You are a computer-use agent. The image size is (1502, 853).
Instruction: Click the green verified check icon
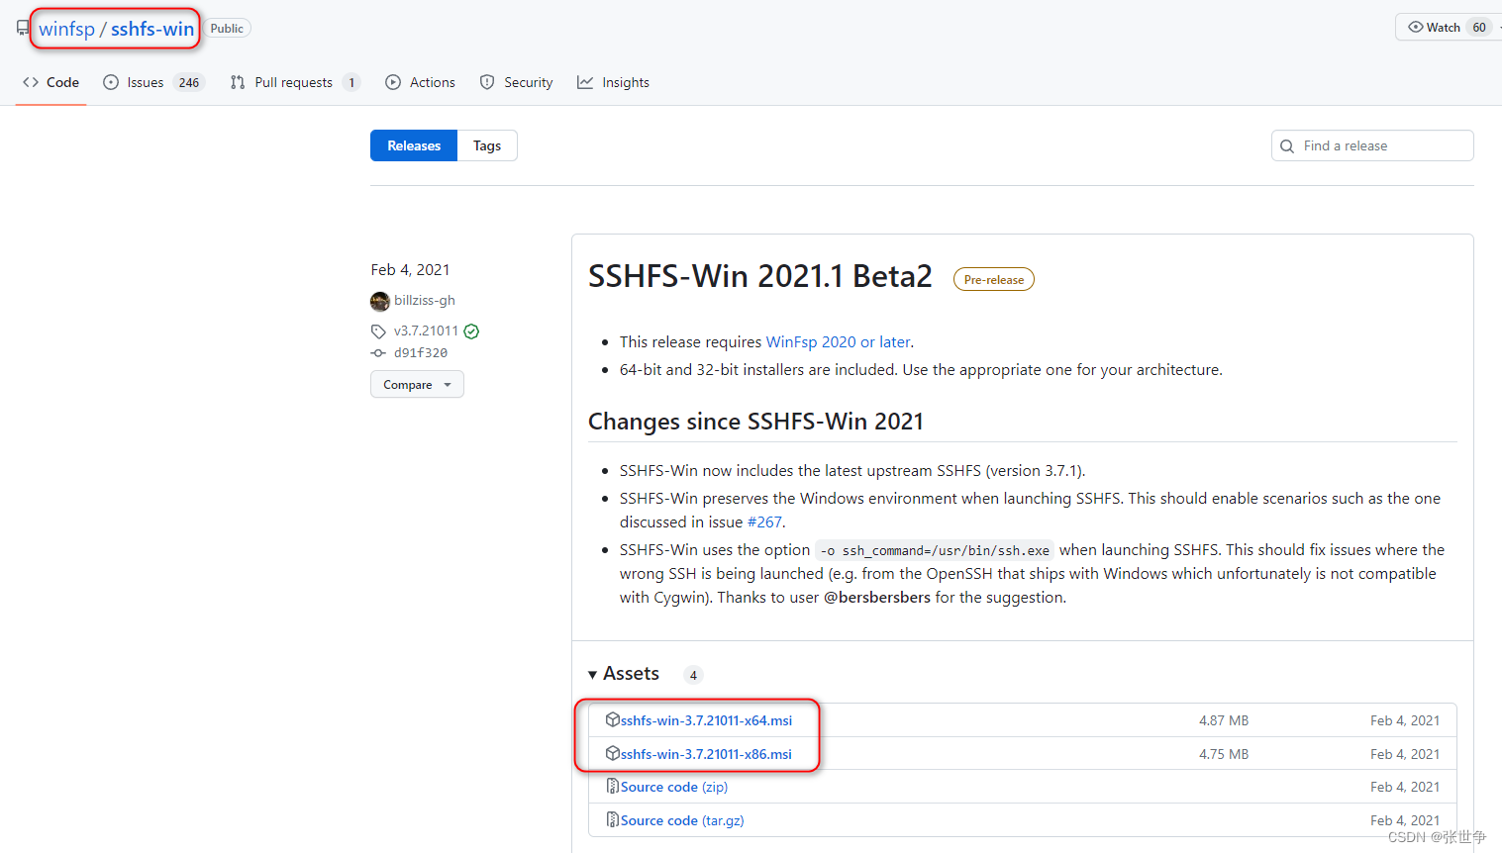[471, 332]
